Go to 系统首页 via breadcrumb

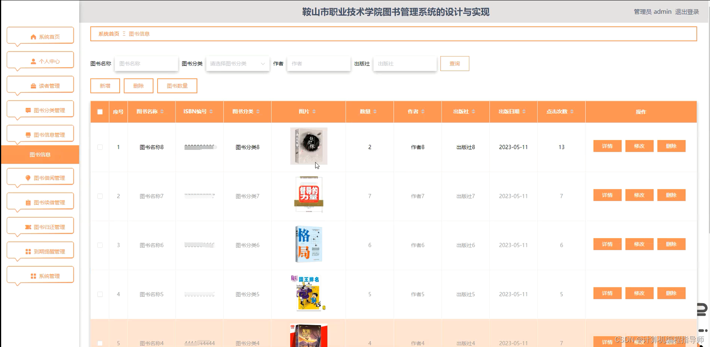click(109, 34)
